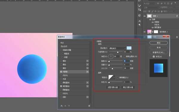Screen dimensions: 179x112
Task: Select the 颜色叠加 row label
Action: (x=66, y=83)
